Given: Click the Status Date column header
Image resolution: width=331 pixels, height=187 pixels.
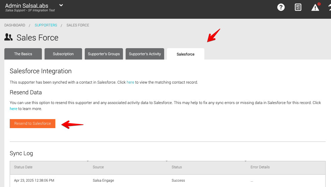Looking at the screenshot, I should pos(23,167).
